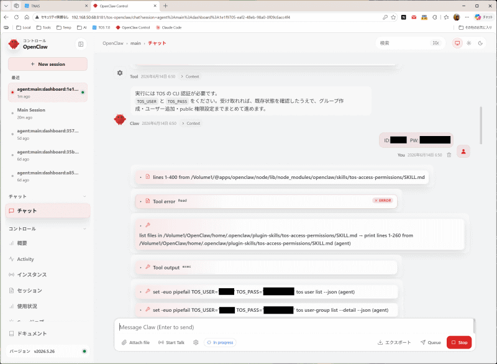This screenshot has height=364, width=497.
Task: Switch to the TNAS browser tab
Action: (57, 6)
